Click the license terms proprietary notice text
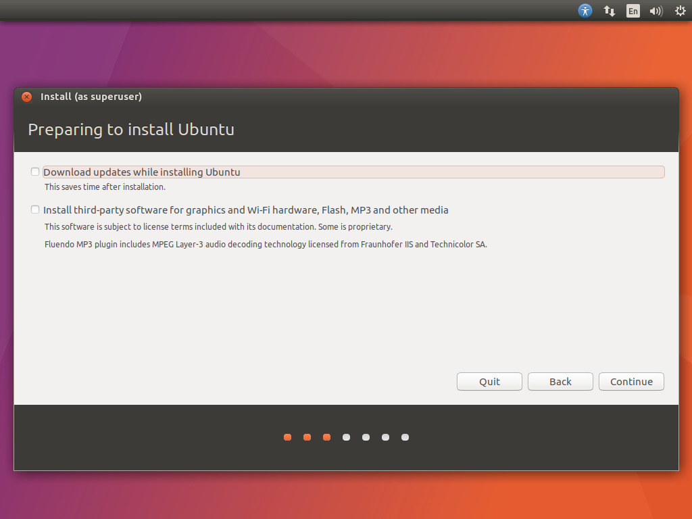The width and height of the screenshot is (692, 519). point(218,227)
